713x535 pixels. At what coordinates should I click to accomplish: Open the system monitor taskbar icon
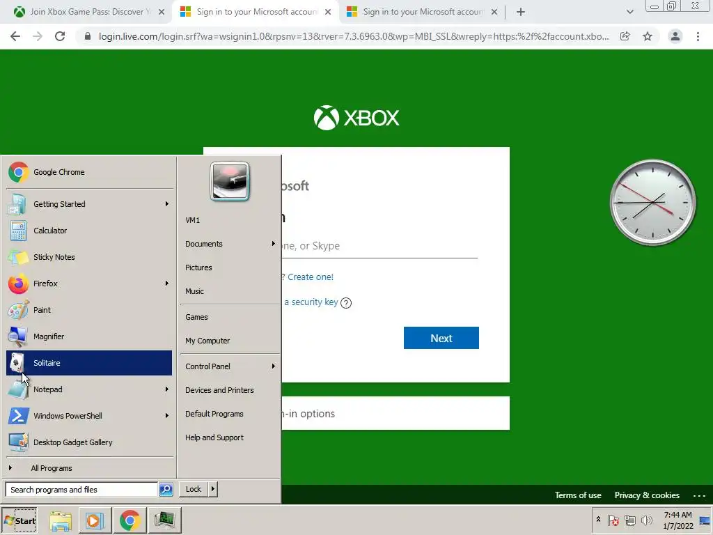[x=164, y=520]
